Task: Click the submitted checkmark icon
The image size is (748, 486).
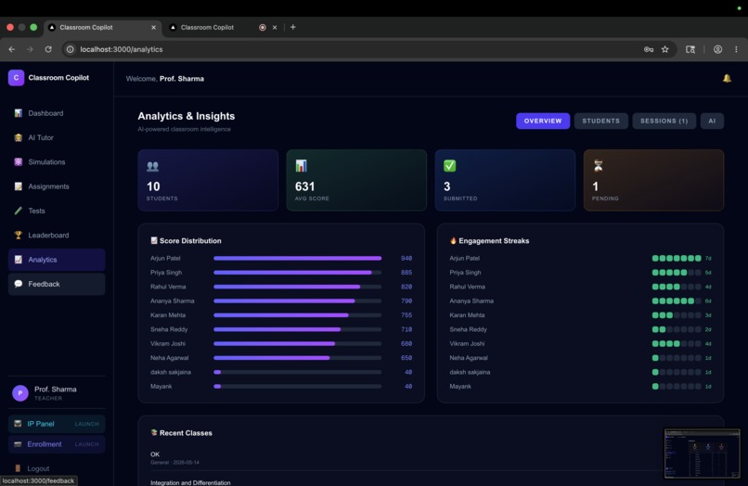Action: [x=449, y=166]
